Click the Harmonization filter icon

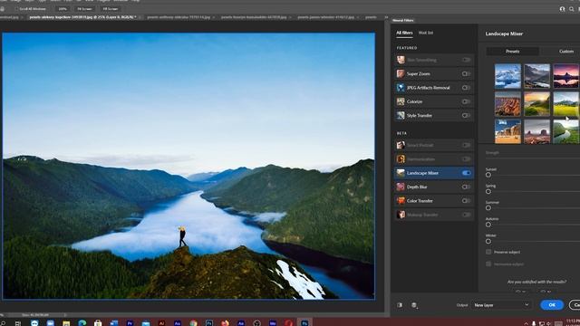tap(401, 159)
